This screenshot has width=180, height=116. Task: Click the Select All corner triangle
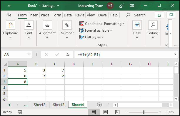point(5,64)
